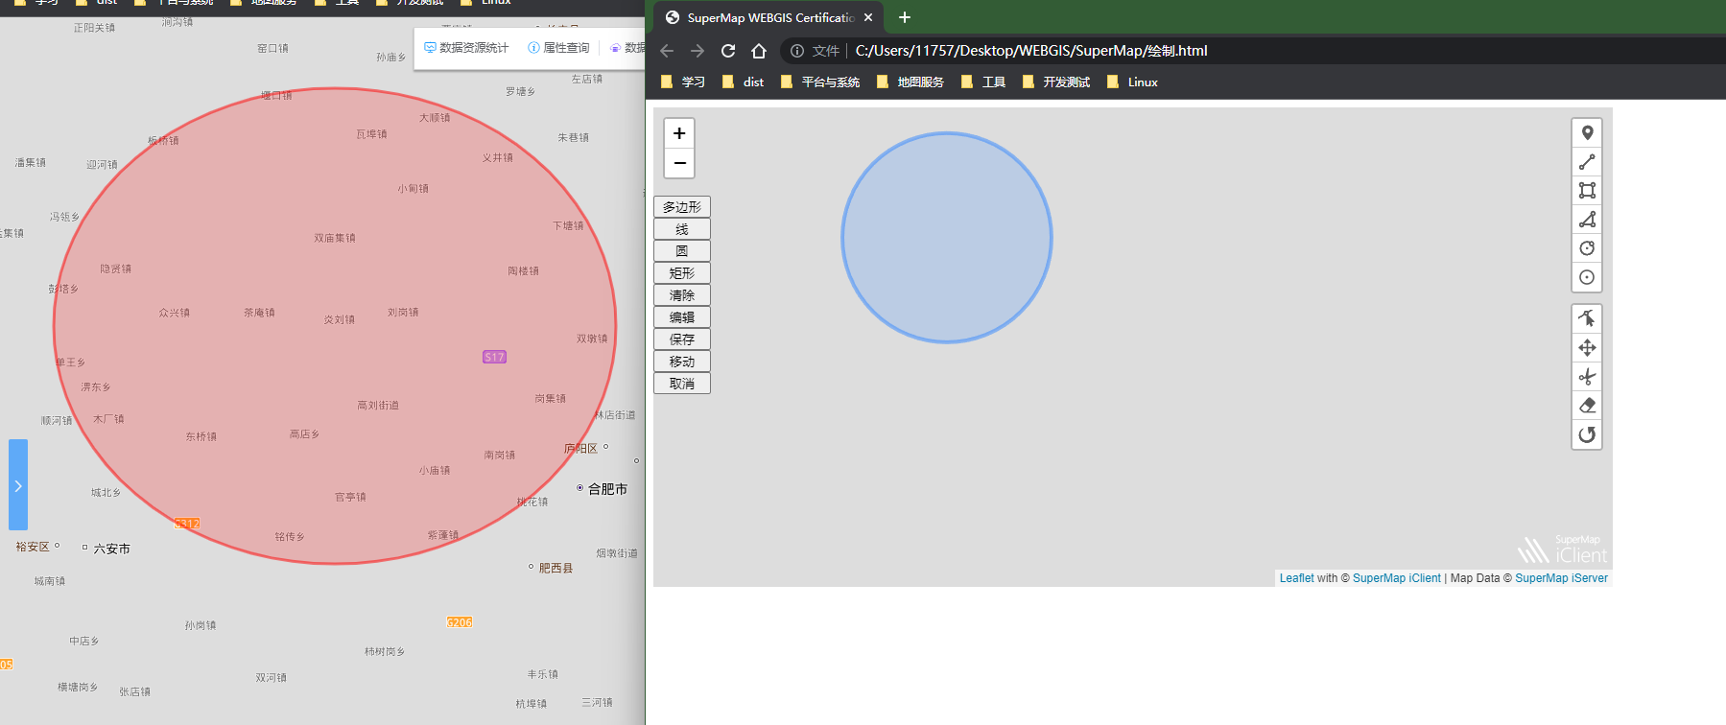Viewport: 1726px width, 725px height.
Task: Click S17 road marker on left map
Action: click(494, 357)
